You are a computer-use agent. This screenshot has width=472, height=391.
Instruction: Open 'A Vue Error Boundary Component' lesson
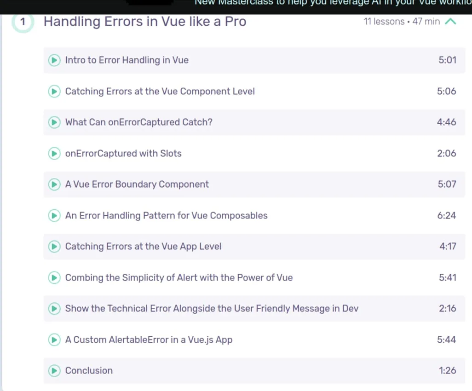254,184
